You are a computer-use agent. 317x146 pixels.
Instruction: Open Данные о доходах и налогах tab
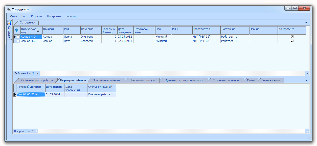click(x=184, y=80)
